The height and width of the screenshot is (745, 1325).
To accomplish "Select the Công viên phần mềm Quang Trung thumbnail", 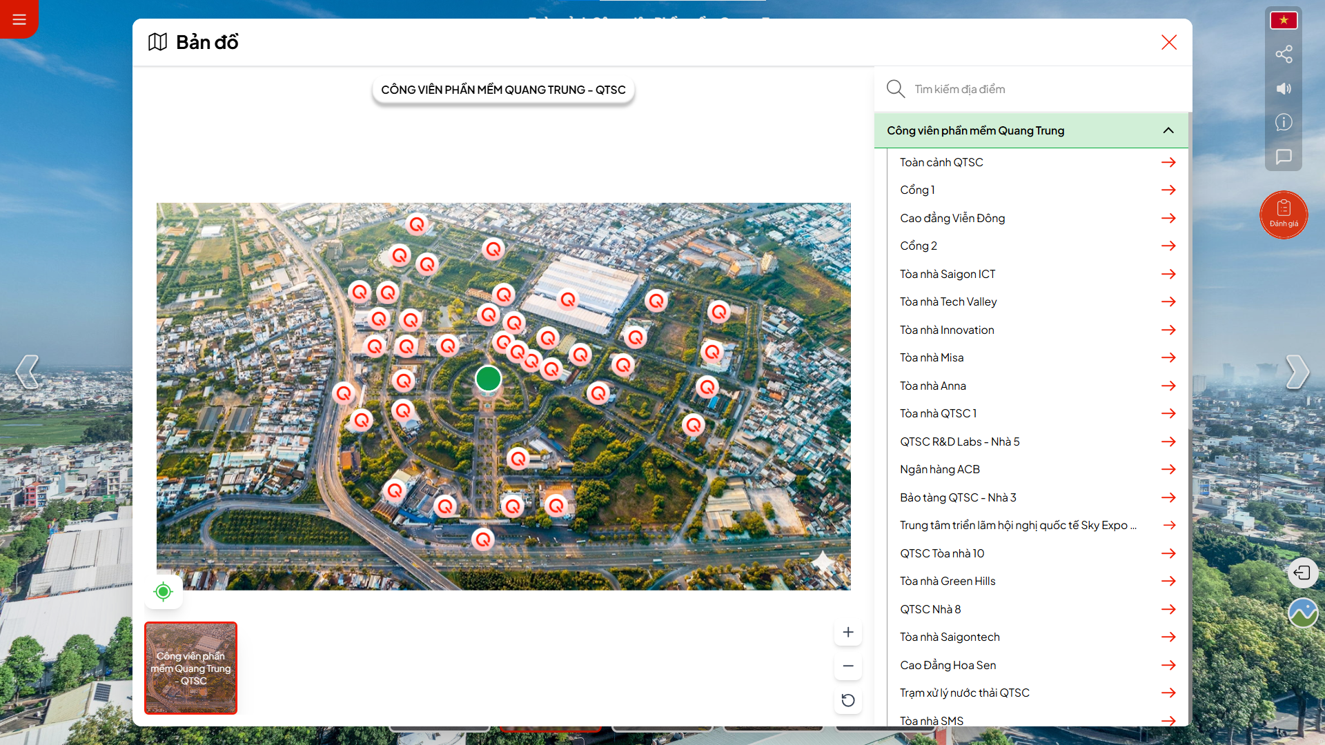I will [190, 668].
